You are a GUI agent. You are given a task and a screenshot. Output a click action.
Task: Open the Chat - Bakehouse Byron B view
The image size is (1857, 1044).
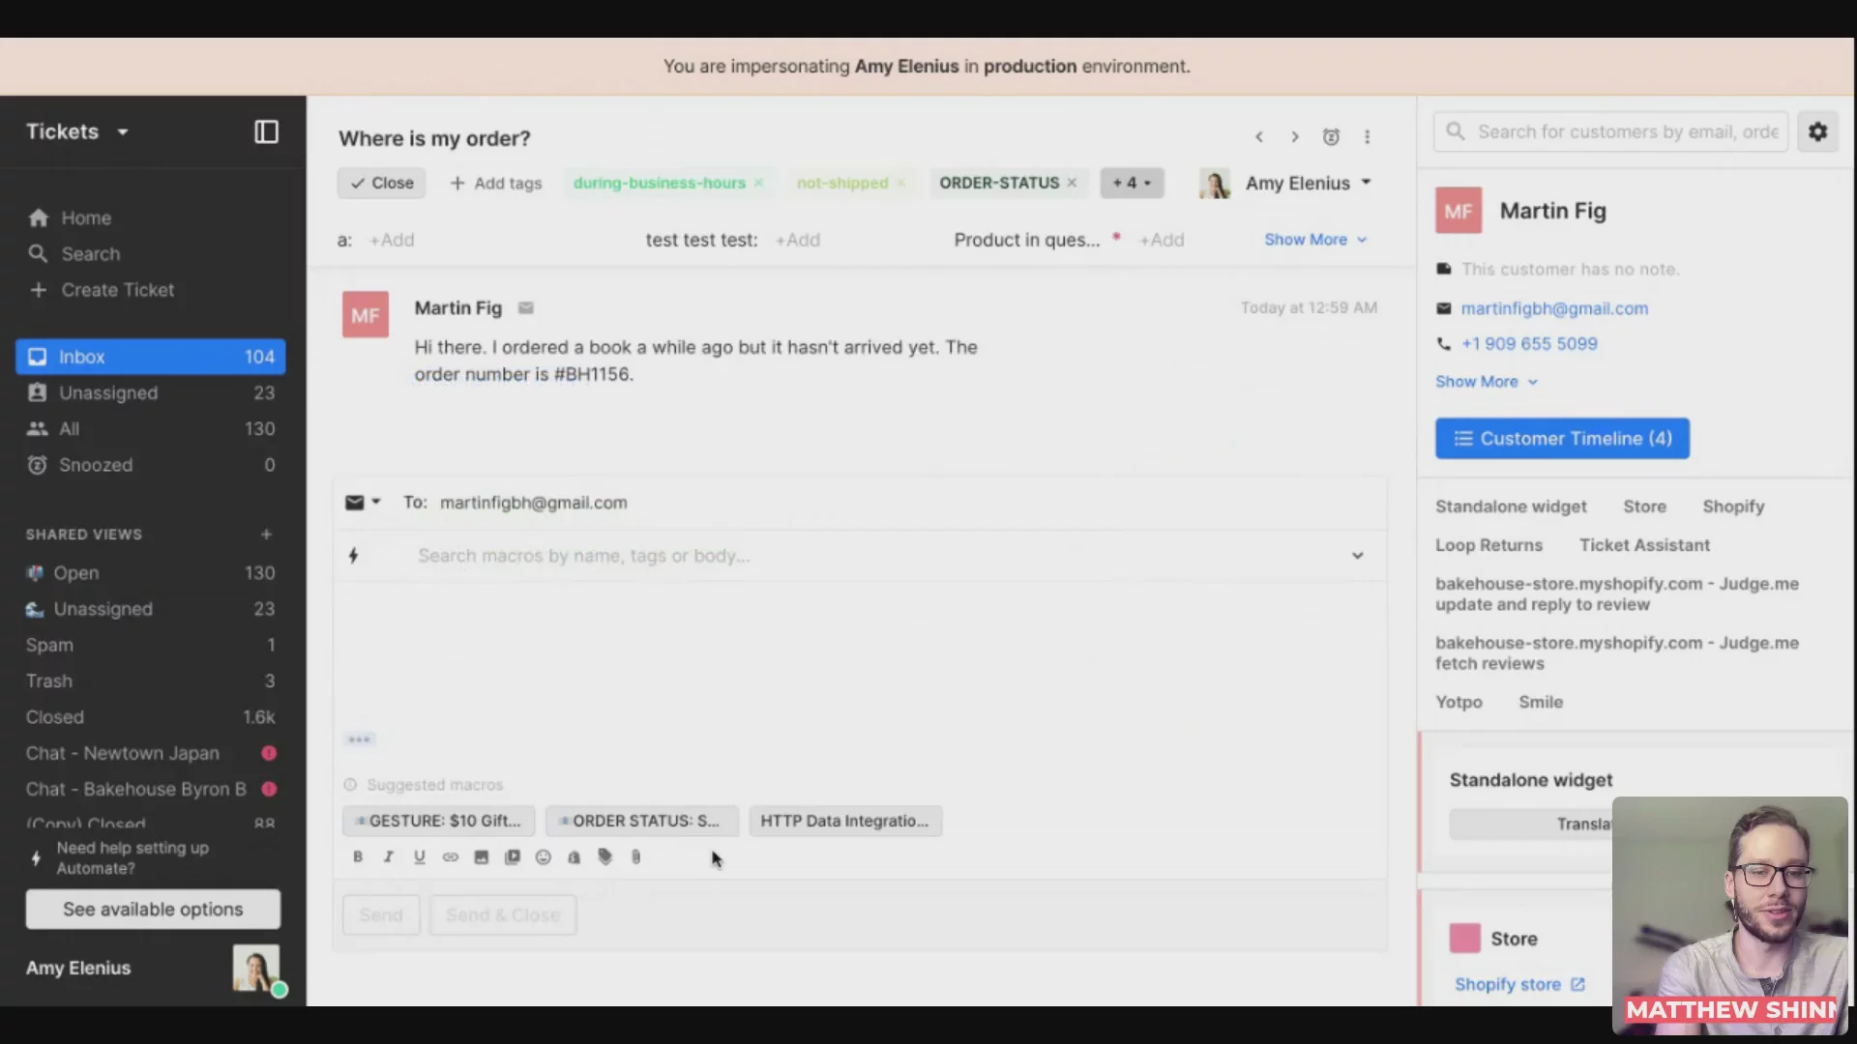coord(151,789)
